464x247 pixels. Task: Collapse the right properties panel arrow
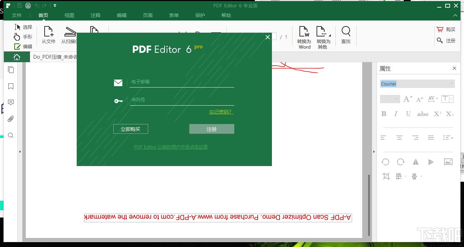(x=374, y=151)
